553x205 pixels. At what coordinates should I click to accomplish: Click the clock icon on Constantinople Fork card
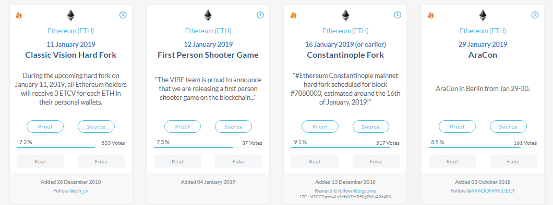(398, 15)
